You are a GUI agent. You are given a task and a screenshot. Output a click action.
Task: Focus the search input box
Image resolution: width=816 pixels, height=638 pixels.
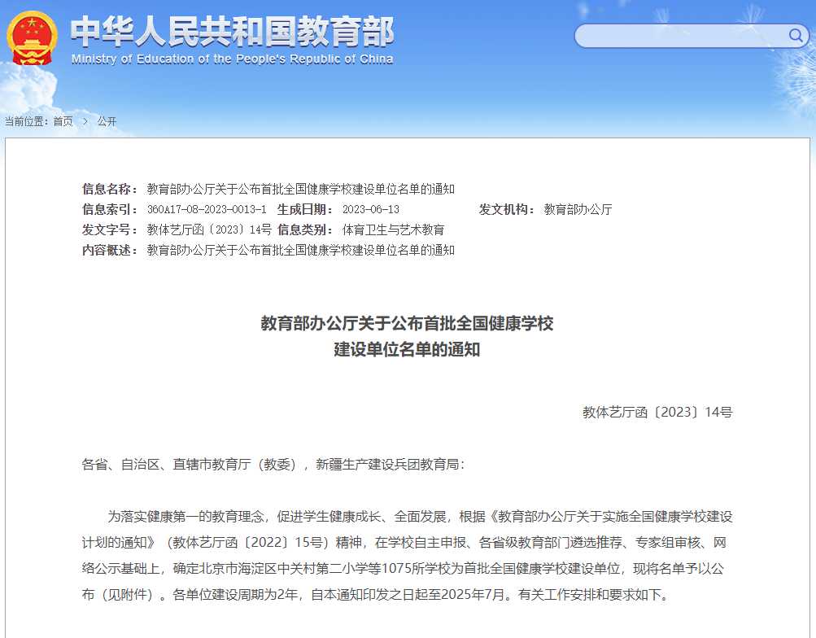pos(680,36)
